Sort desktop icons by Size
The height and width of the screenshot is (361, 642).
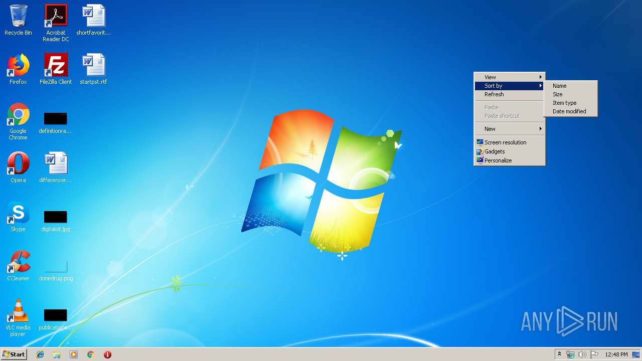coord(571,94)
